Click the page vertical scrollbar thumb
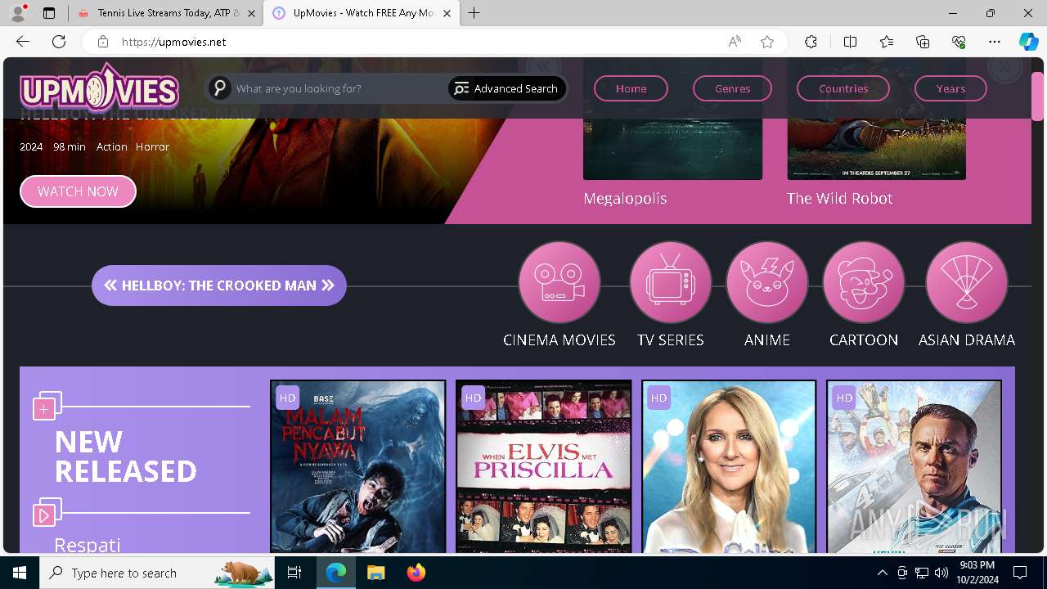Screen dimensions: 1047x589 (1037, 97)
